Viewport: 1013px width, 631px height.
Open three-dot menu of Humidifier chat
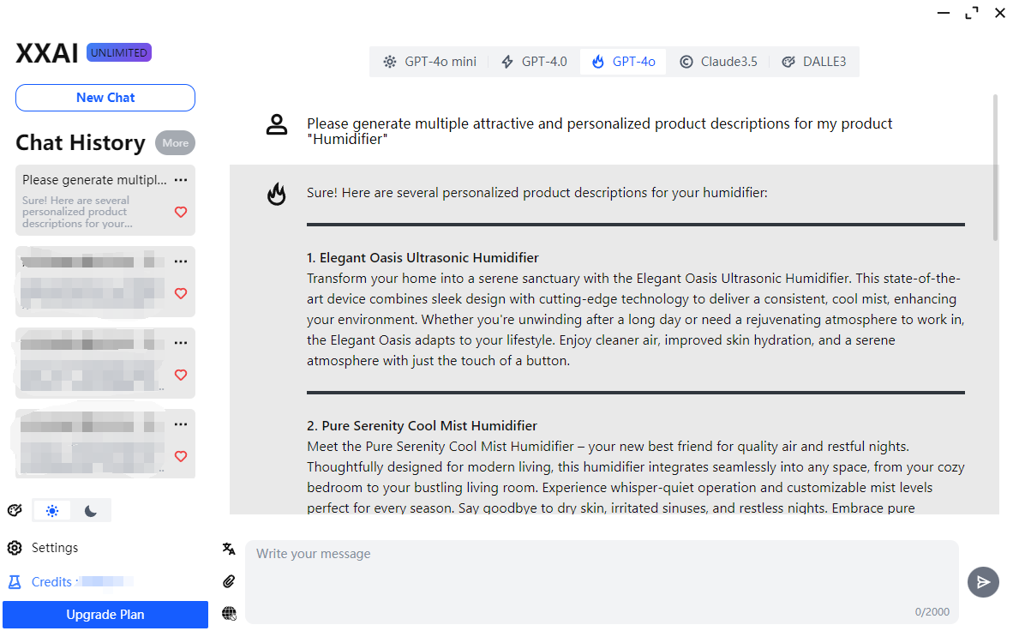[x=181, y=180]
